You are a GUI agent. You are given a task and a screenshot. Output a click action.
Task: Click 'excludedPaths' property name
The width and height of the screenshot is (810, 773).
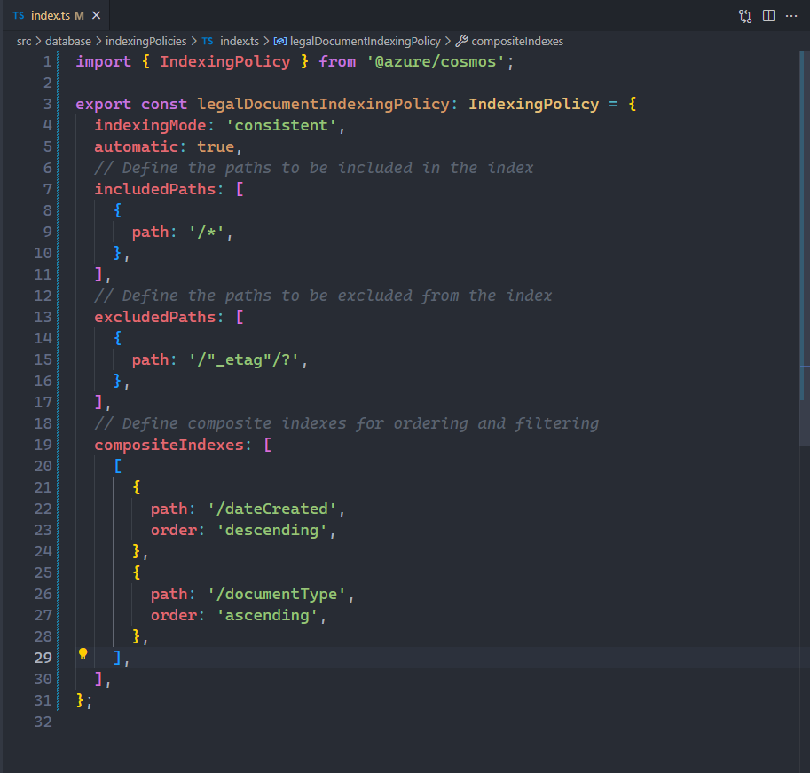[155, 317]
